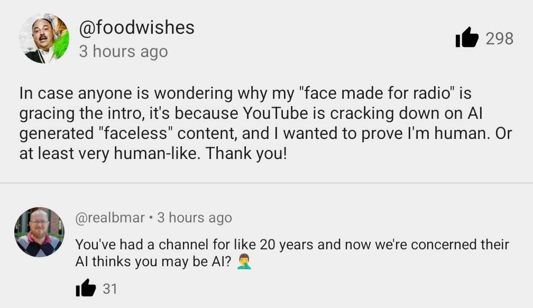The width and height of the screenshot is (533, 308).
Task: Visit the @foodwishes channel via username
Action: click(136, 27)
